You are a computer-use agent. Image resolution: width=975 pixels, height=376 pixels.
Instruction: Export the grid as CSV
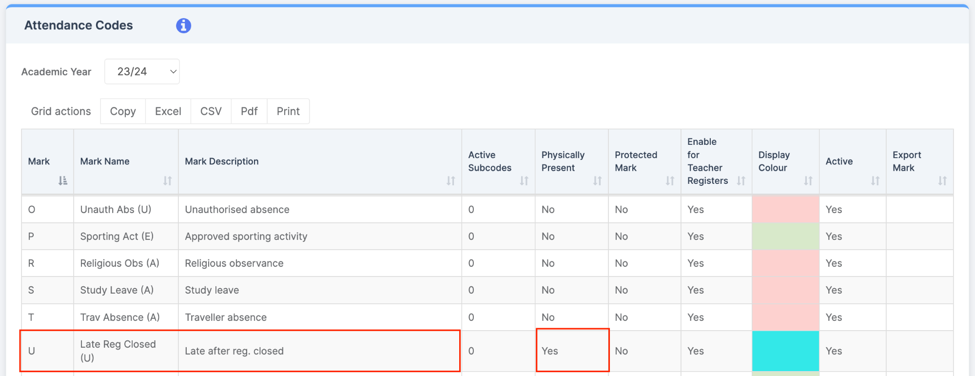[x=211, y=111]
